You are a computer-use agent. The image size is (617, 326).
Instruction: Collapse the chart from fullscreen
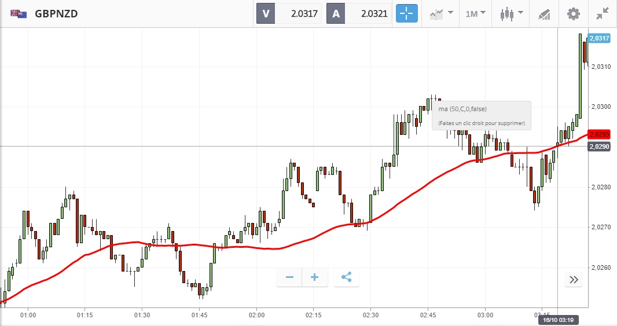point(602,13)
